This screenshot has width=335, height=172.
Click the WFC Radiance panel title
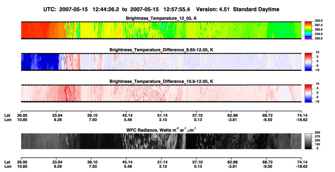pos(161,129)
